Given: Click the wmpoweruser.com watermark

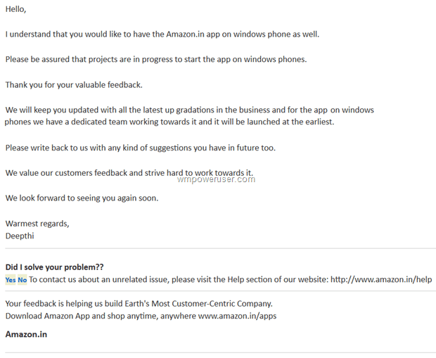Looking at the screenshot, I should point(216,179).
